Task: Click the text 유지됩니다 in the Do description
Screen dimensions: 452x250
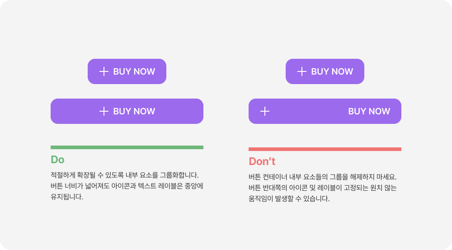Action: coord(67,197)
